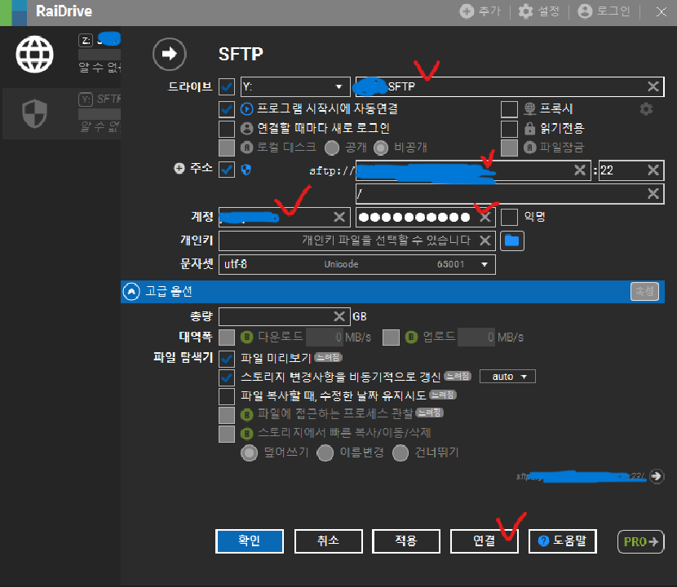The height and width of the screenshot is (587, 677).
Task: Toggle the 주소 address checkbox
Action: (227, 170)
